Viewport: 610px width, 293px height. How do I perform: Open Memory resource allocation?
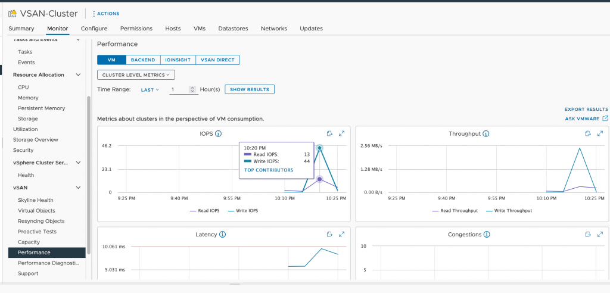point(28,98)
